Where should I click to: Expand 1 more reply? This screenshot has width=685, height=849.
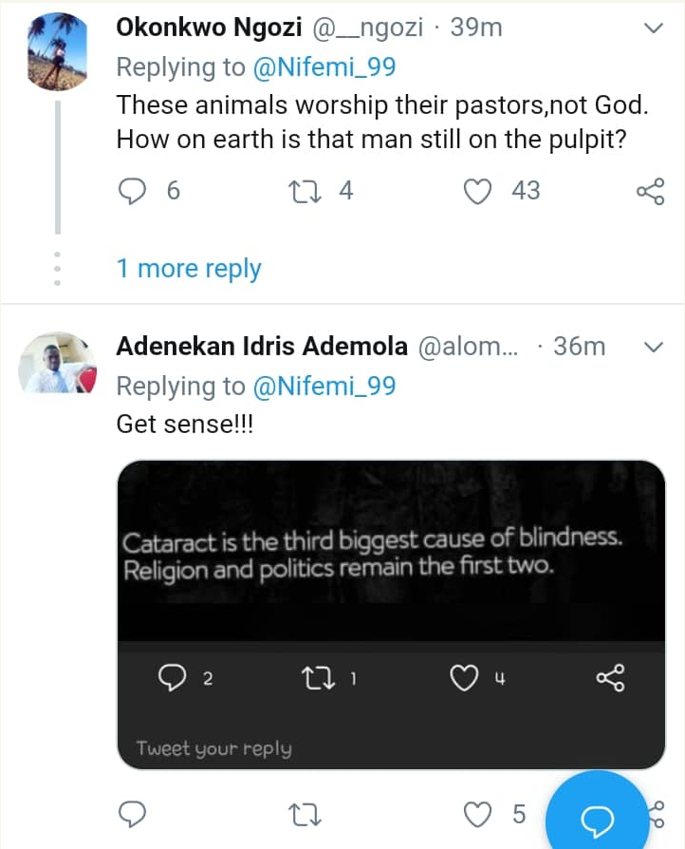tap(188, 269)
